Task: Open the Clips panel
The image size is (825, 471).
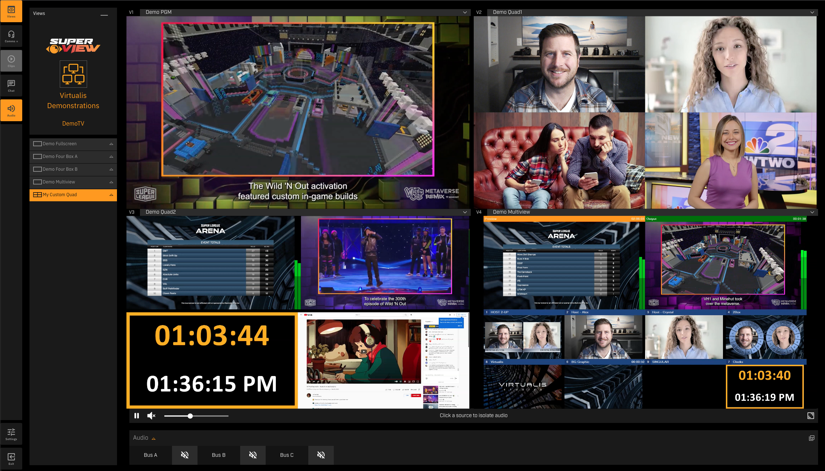Action: tap(11, 61)
